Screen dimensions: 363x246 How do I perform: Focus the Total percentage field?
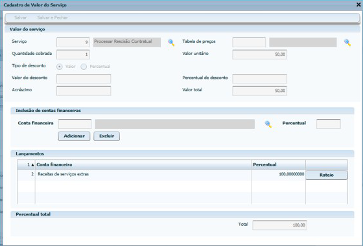[x=279, y=225]
